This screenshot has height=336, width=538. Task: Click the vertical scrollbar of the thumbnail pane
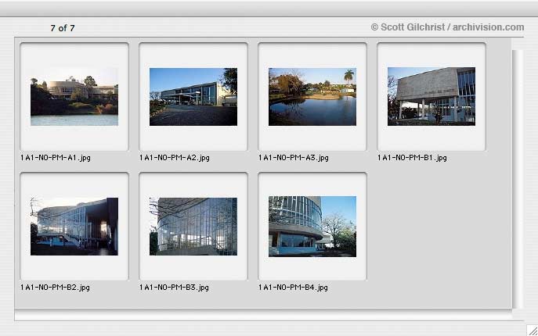point(518,179)
